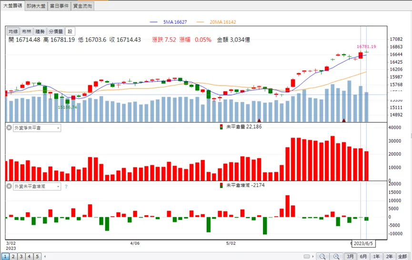Click the 40000 open-interest axis label
This screenshot has width=412, height=260.
click(395, 127)
